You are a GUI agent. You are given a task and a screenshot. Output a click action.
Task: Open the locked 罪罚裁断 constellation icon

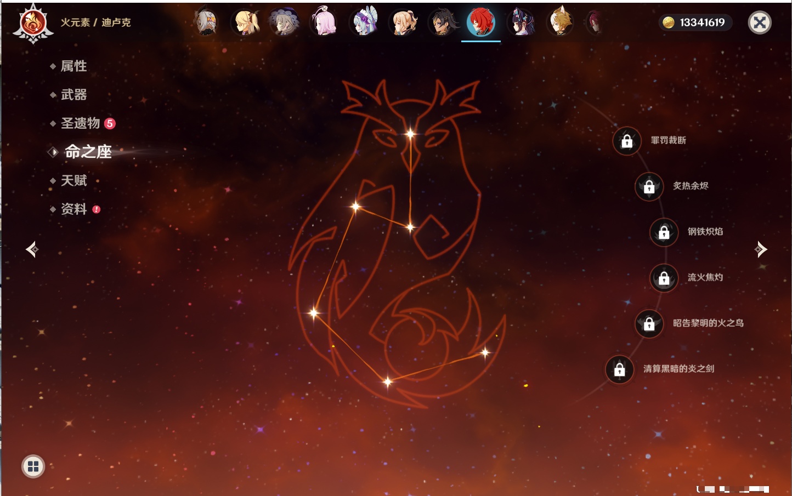[627, 141]
